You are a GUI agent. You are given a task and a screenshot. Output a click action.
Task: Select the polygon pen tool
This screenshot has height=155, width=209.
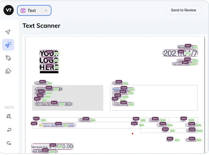click(x=8, y=58)
